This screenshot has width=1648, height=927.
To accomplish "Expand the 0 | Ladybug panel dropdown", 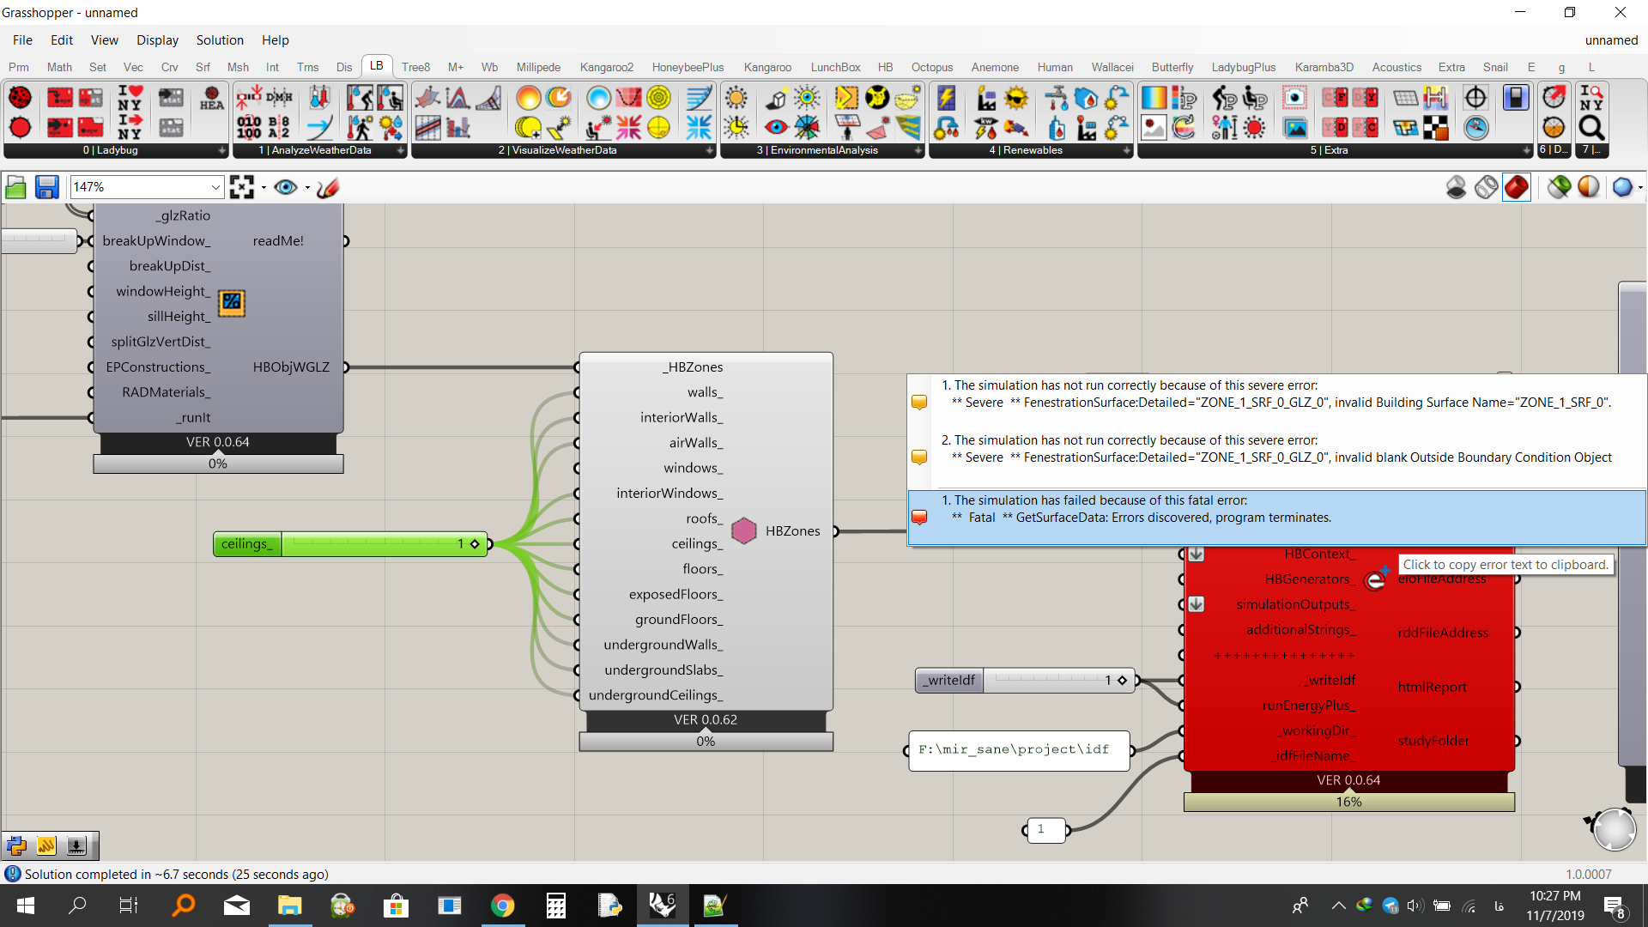I will [x=222, y=150].
